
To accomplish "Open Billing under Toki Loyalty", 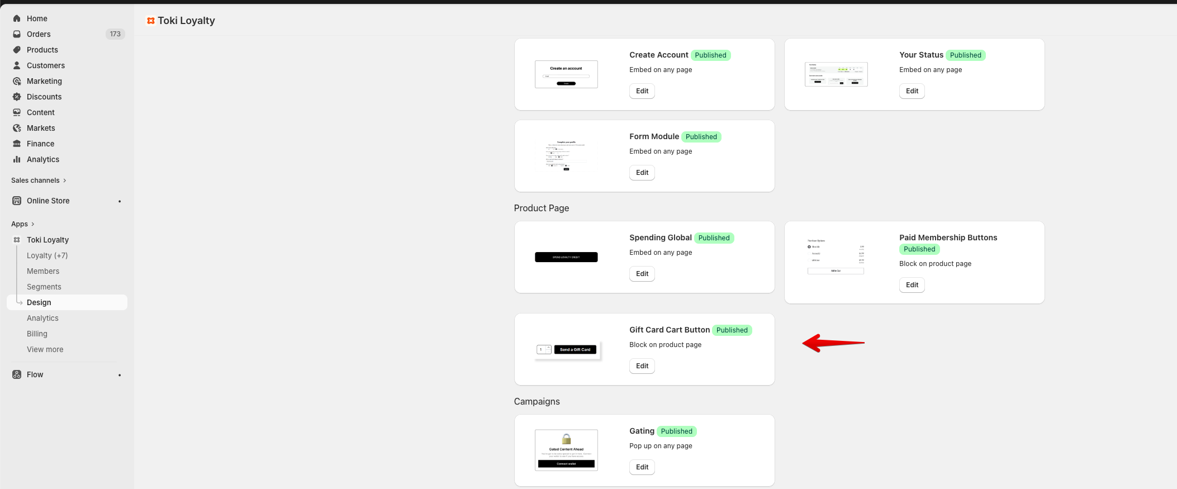I will pos(37,334).
